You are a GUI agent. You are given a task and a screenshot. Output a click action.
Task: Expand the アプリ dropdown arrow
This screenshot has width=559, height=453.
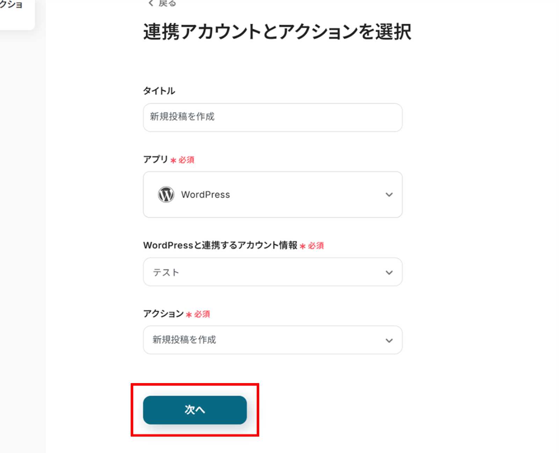[x=389, y=195]
